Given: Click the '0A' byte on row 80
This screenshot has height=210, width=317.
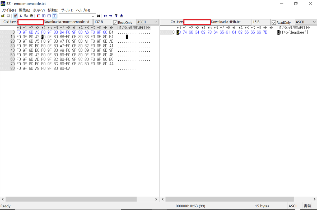Looking at the screenshot, I should [x=68, y=69].
